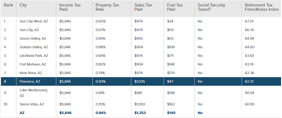Click the Fuel Tax Paid header
This screenshot has width=282, height=118.
pyautogui.click(x=175, y=7)
